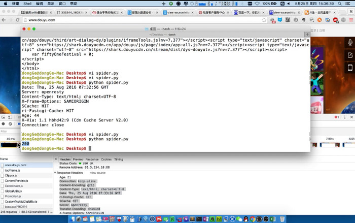This screenshot has height=223, width=355.
Task: Toggle DevTools device mode icon
Action: (10, 117)
